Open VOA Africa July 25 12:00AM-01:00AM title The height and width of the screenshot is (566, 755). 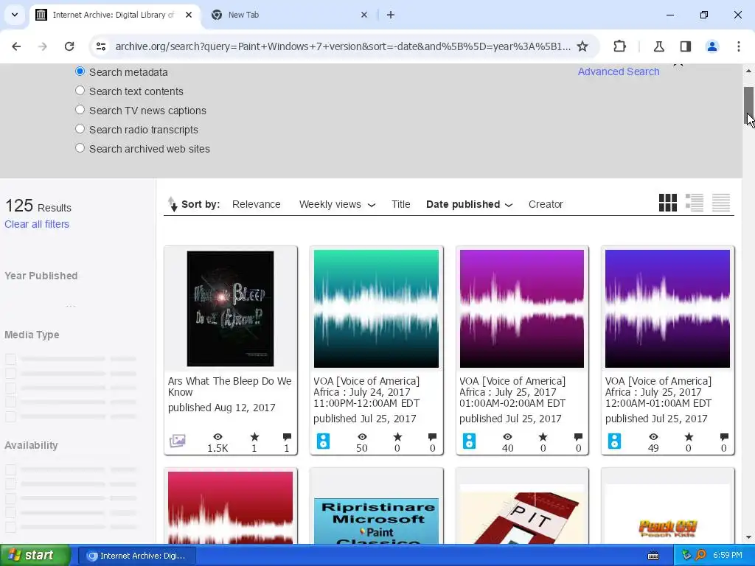(x=658, y=392)
